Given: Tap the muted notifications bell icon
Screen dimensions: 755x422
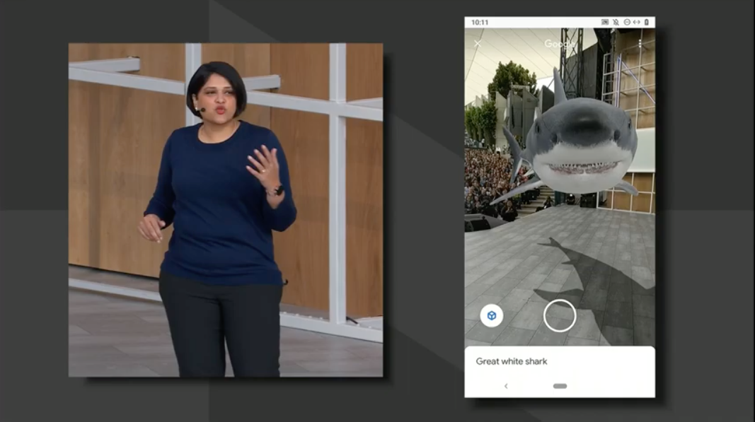Looking at the screenshot, I should click(x=616, y=22).
